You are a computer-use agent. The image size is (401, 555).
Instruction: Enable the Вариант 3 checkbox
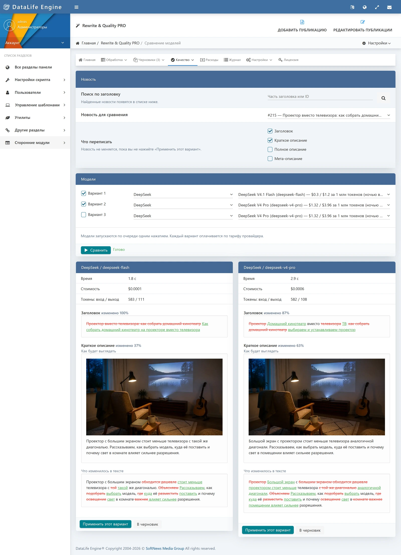click(x=83, y=215)
